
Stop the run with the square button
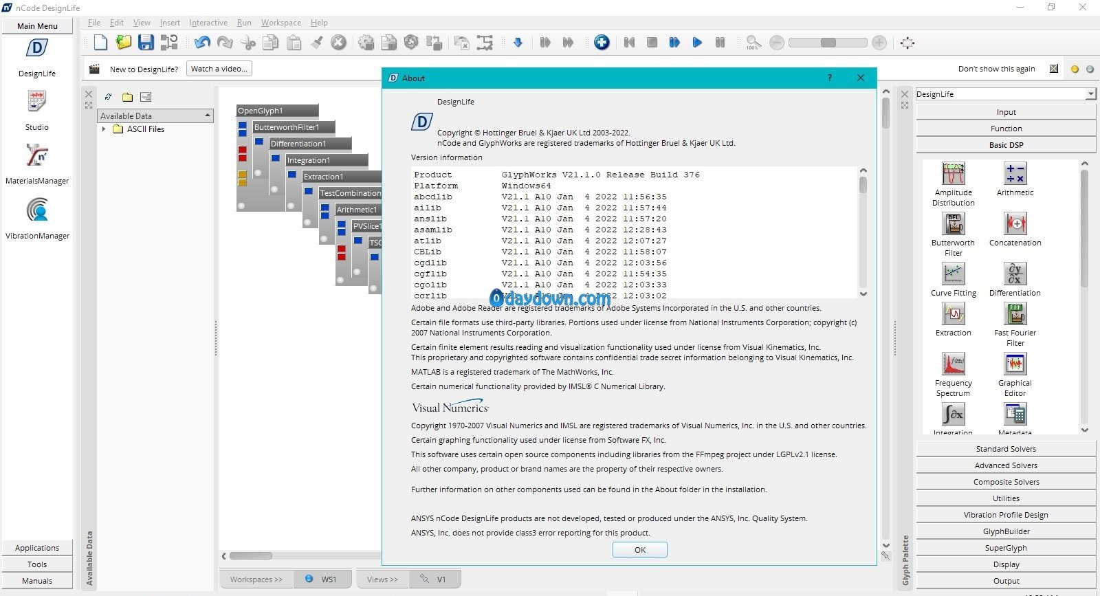652,43
